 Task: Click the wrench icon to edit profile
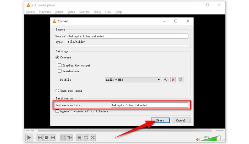165,80
